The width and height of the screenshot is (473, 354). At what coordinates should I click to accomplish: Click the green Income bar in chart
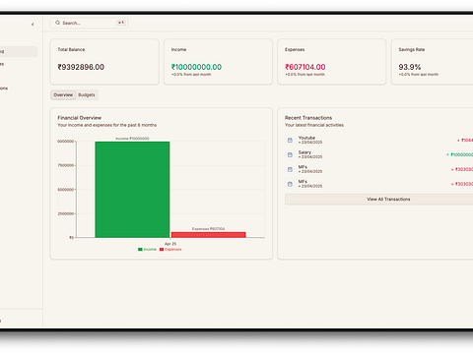coord(132,190)
